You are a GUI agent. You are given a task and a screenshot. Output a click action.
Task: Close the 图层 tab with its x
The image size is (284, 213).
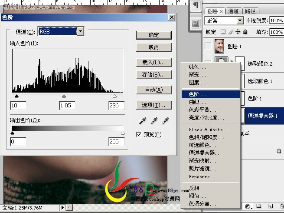221,11
